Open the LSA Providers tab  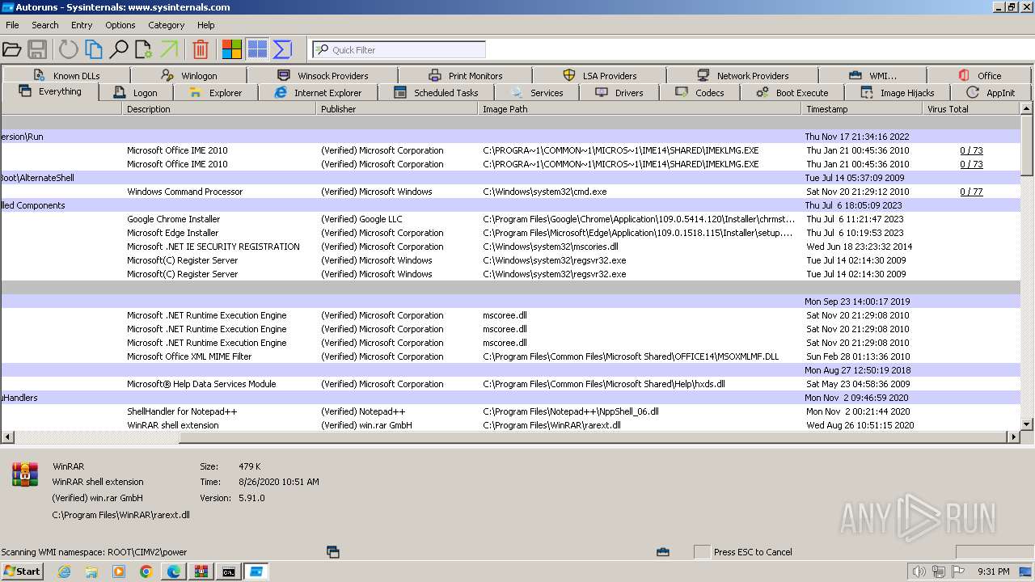tap(600, 75)
